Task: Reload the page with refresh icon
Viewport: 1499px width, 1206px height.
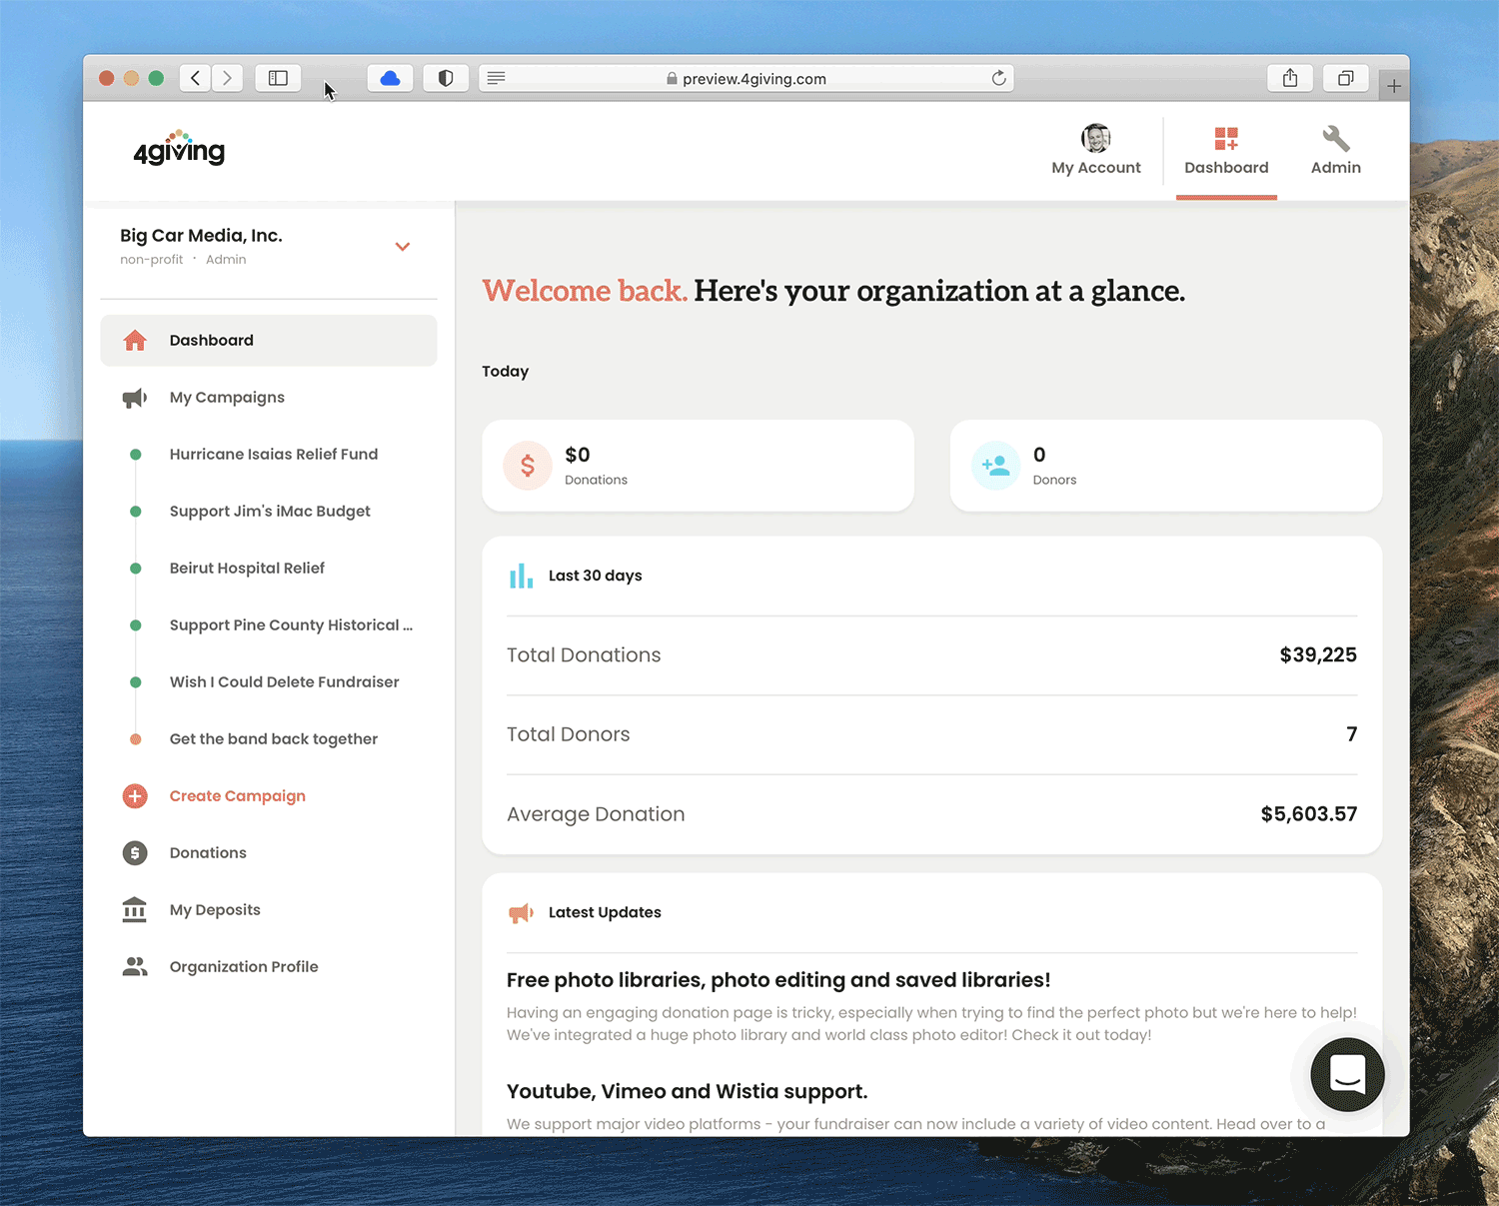Action: 998,78
